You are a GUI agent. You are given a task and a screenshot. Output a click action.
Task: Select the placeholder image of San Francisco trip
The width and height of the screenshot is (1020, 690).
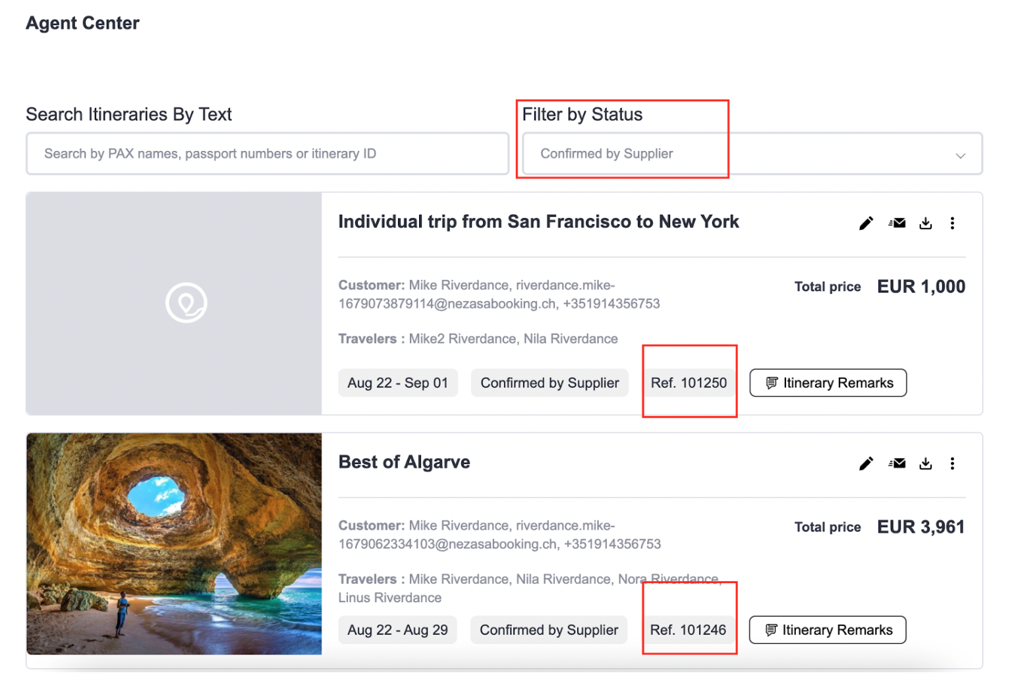(x=174, y=304)
